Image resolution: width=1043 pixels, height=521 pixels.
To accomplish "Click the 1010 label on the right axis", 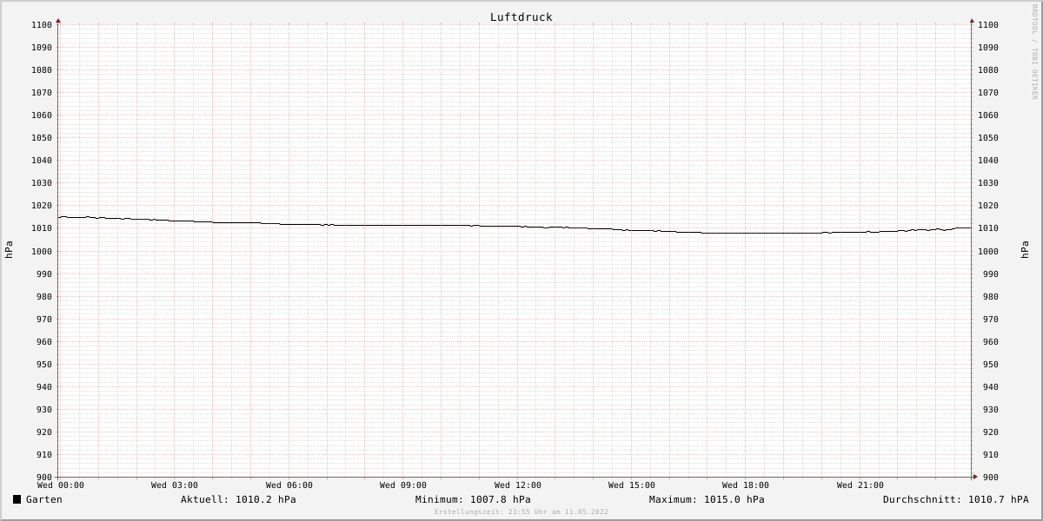I will pos(988,228).
